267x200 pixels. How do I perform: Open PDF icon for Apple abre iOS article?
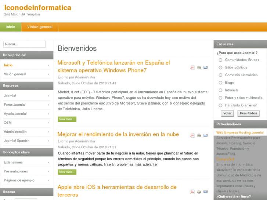coord(192,192)
